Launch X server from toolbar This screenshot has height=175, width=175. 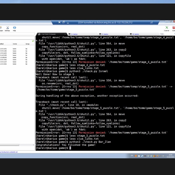166,29
